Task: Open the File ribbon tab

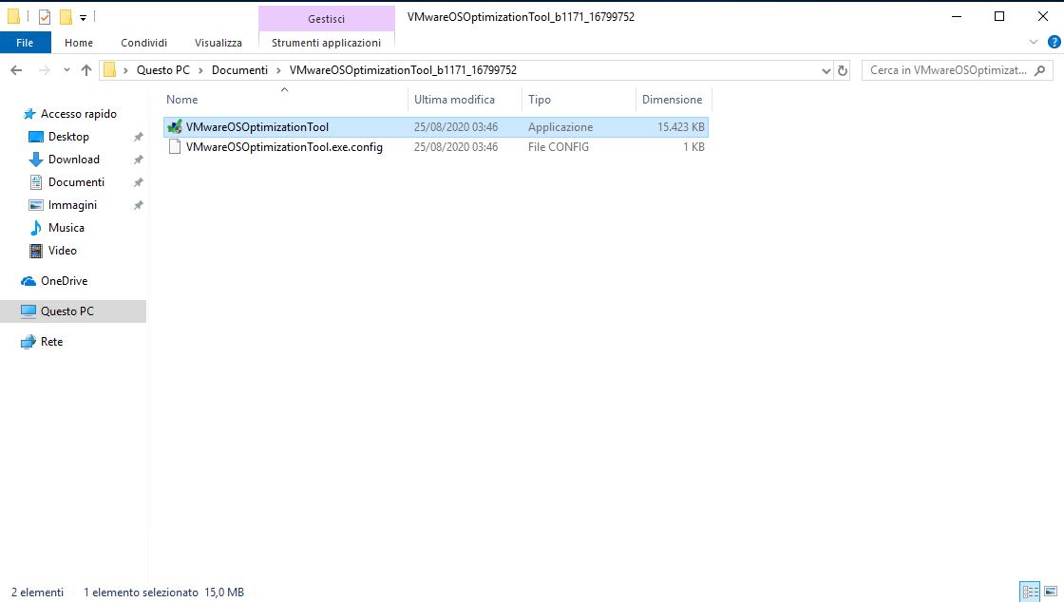Action: tap(25, 43)
